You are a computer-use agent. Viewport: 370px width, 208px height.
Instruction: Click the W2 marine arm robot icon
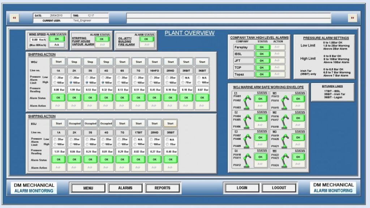(x=285, y=121)
